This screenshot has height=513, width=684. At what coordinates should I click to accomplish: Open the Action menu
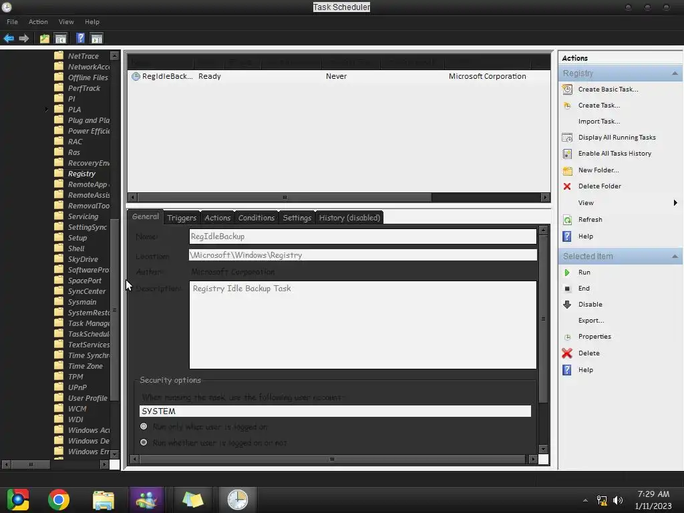[x=38, y=22]
